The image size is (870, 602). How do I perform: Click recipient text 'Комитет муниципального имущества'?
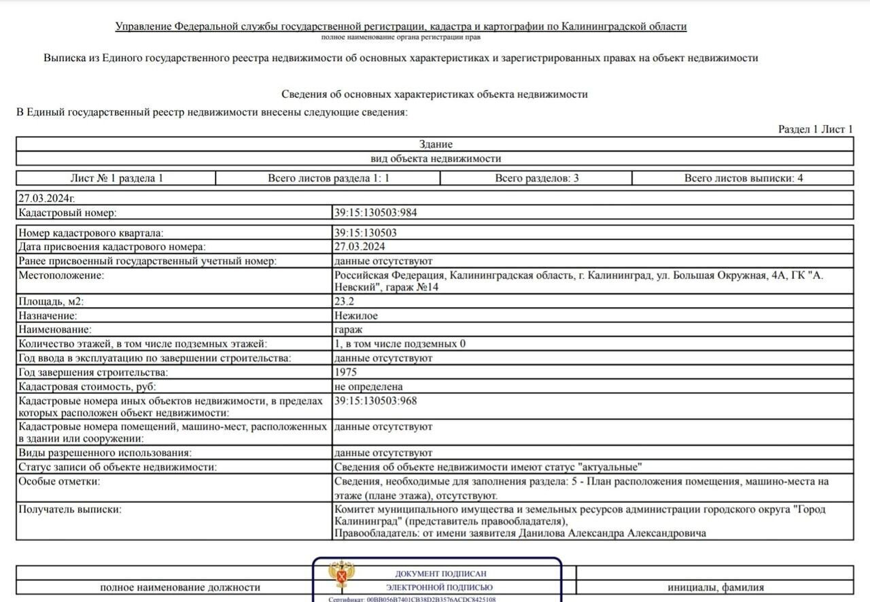[x=580, y=515]
